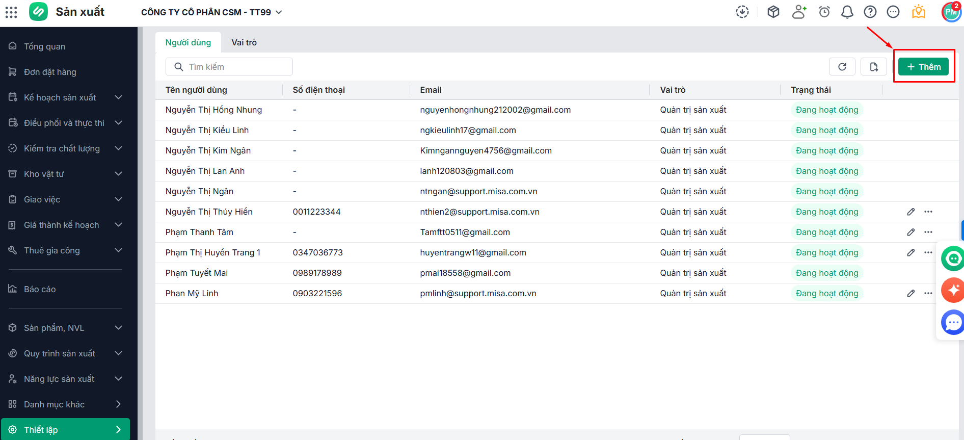This screenshot has height=440, width=964.
Task: Edit Phạm Thanh Tâm with pencil icon
Action: (911, 232)
